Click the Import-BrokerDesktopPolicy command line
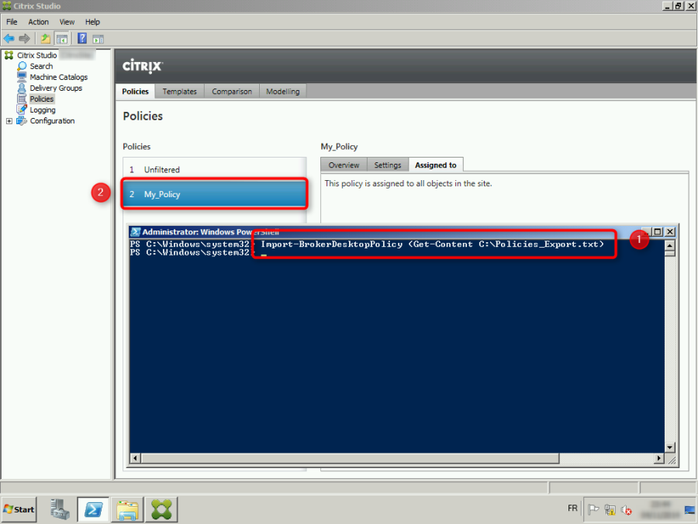 [432, 245]
